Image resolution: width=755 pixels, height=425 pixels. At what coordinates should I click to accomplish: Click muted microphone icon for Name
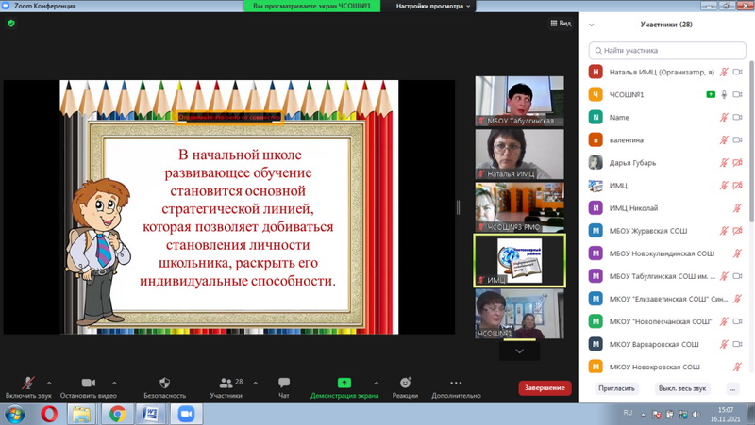(x=724, y=117)
